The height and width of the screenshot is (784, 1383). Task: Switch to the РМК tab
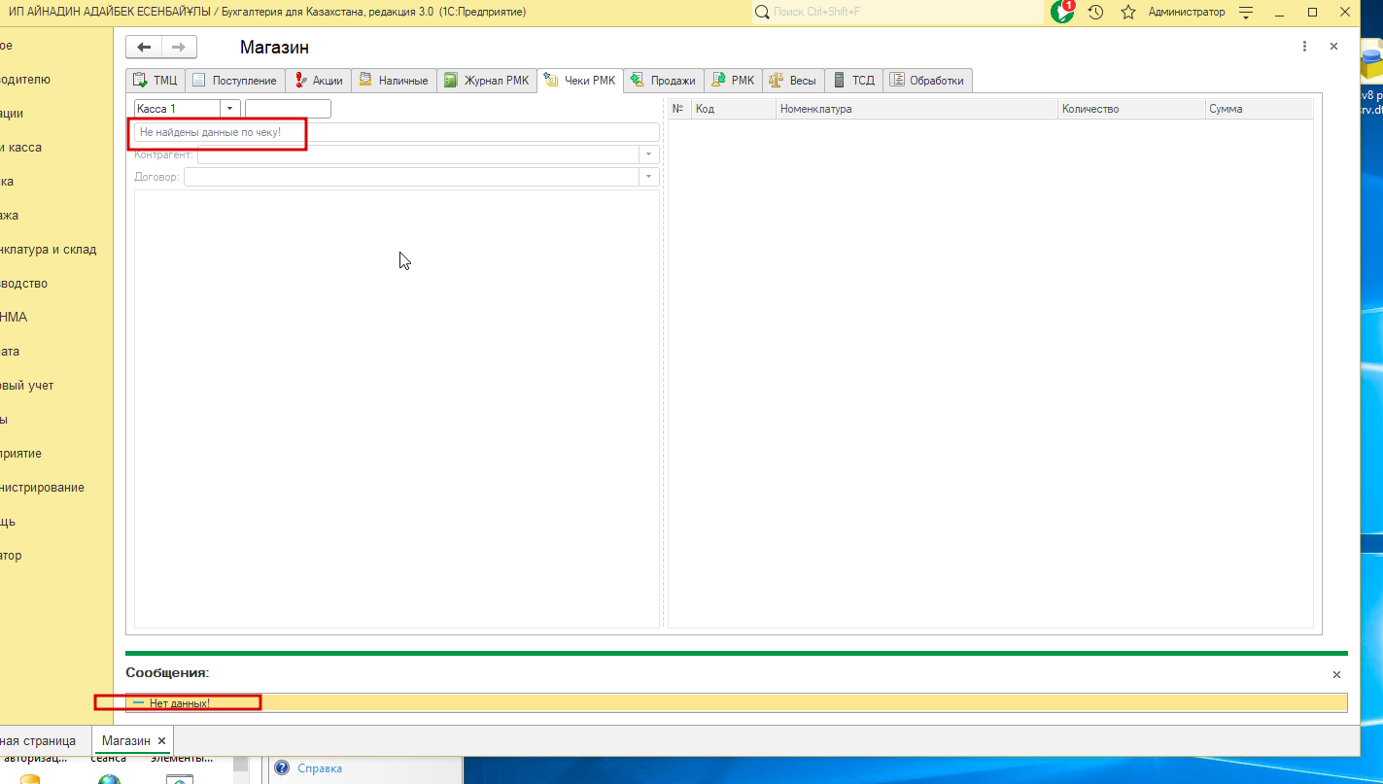pos(734,81)
